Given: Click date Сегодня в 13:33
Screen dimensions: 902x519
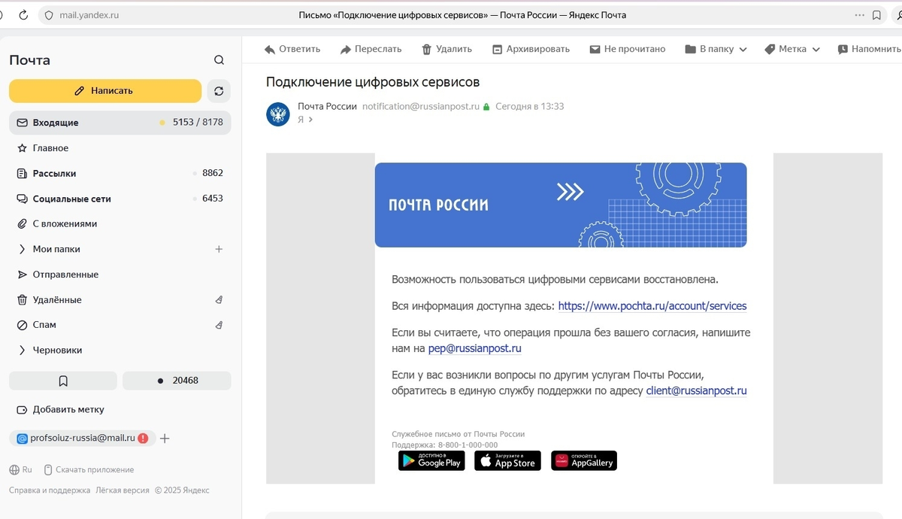Looking at the screenshot, I should pyautogui.click(x=530, y=107).
